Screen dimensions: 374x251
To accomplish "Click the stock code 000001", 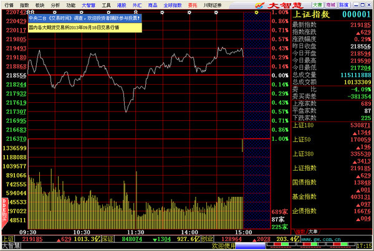I will [357, 14].
